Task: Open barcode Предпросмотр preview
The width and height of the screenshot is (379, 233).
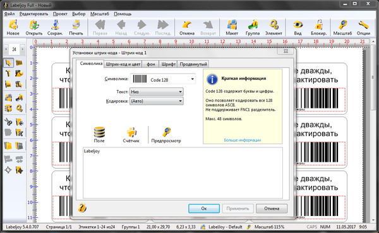Action: point(166,135)
